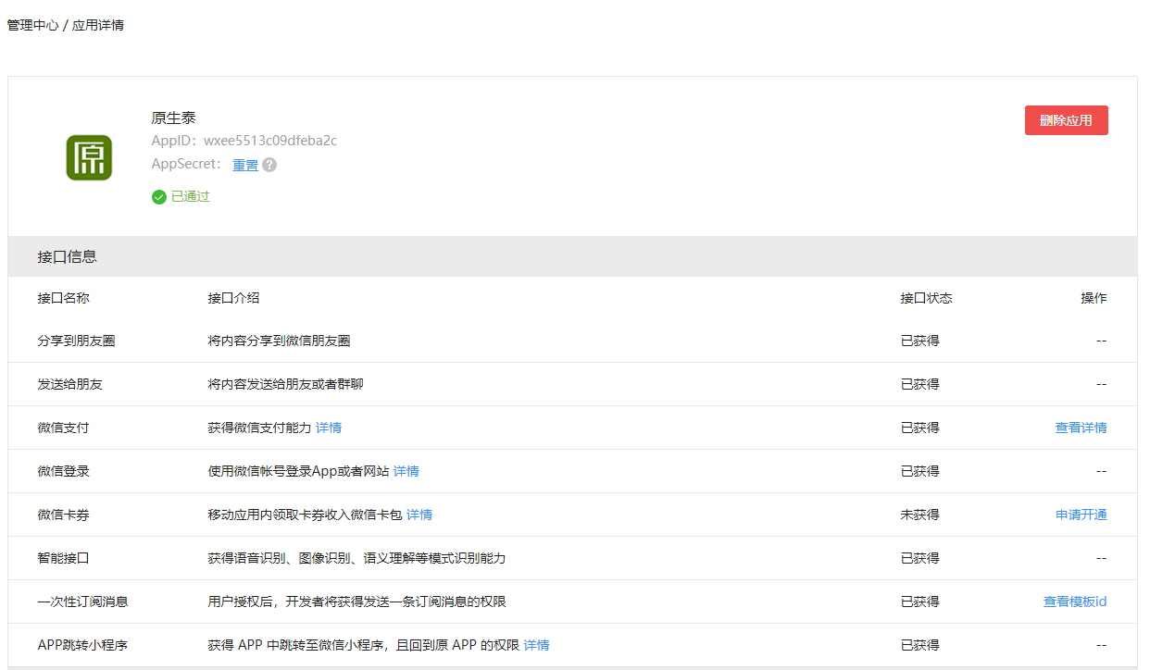
Task: Click the 未获得 status for 微信卡券
Action: pyautogui.click(x=920, y=515)
